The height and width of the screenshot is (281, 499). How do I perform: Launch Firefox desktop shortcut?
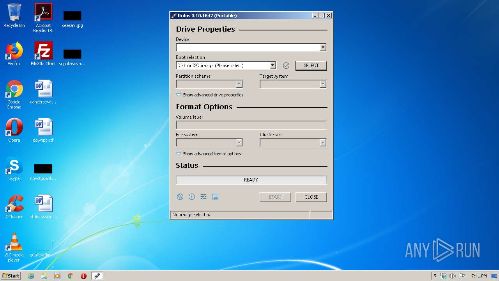(x=14, y=54)
